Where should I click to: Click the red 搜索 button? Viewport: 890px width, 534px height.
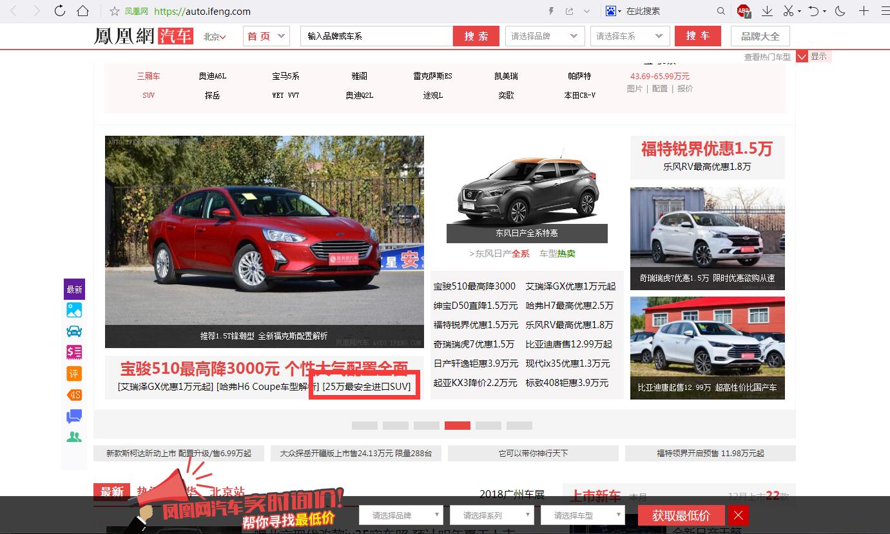click(x=476, y=36)
